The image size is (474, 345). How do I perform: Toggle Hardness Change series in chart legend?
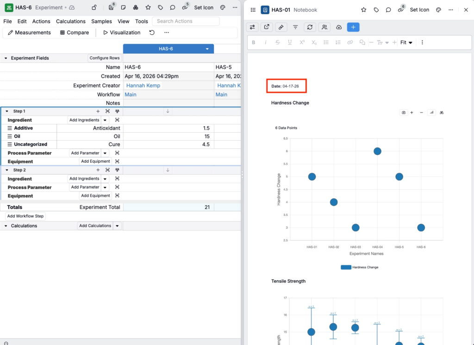[359, 267]
